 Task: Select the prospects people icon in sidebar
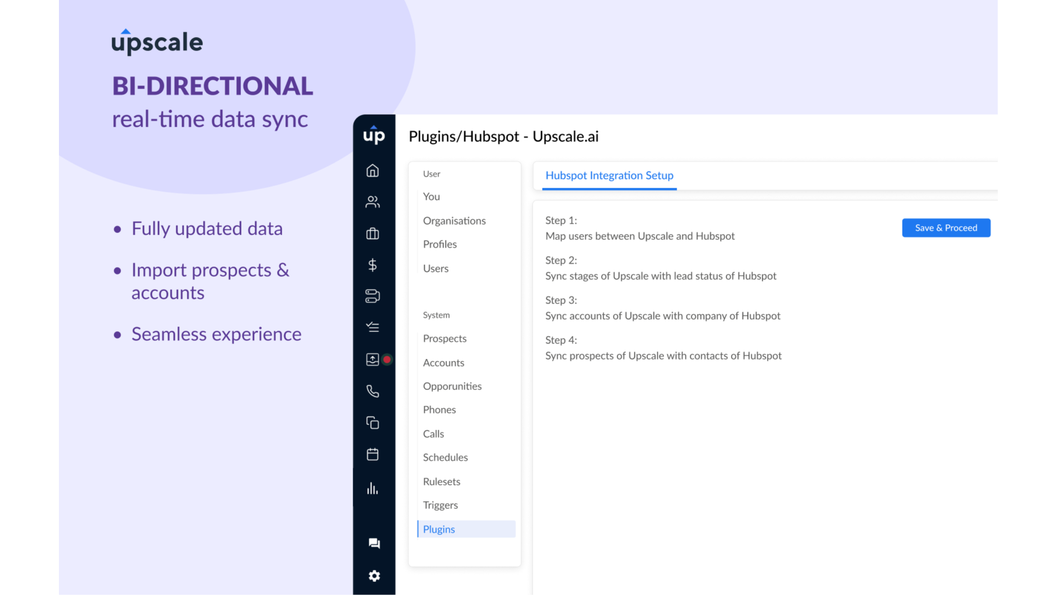373,202
